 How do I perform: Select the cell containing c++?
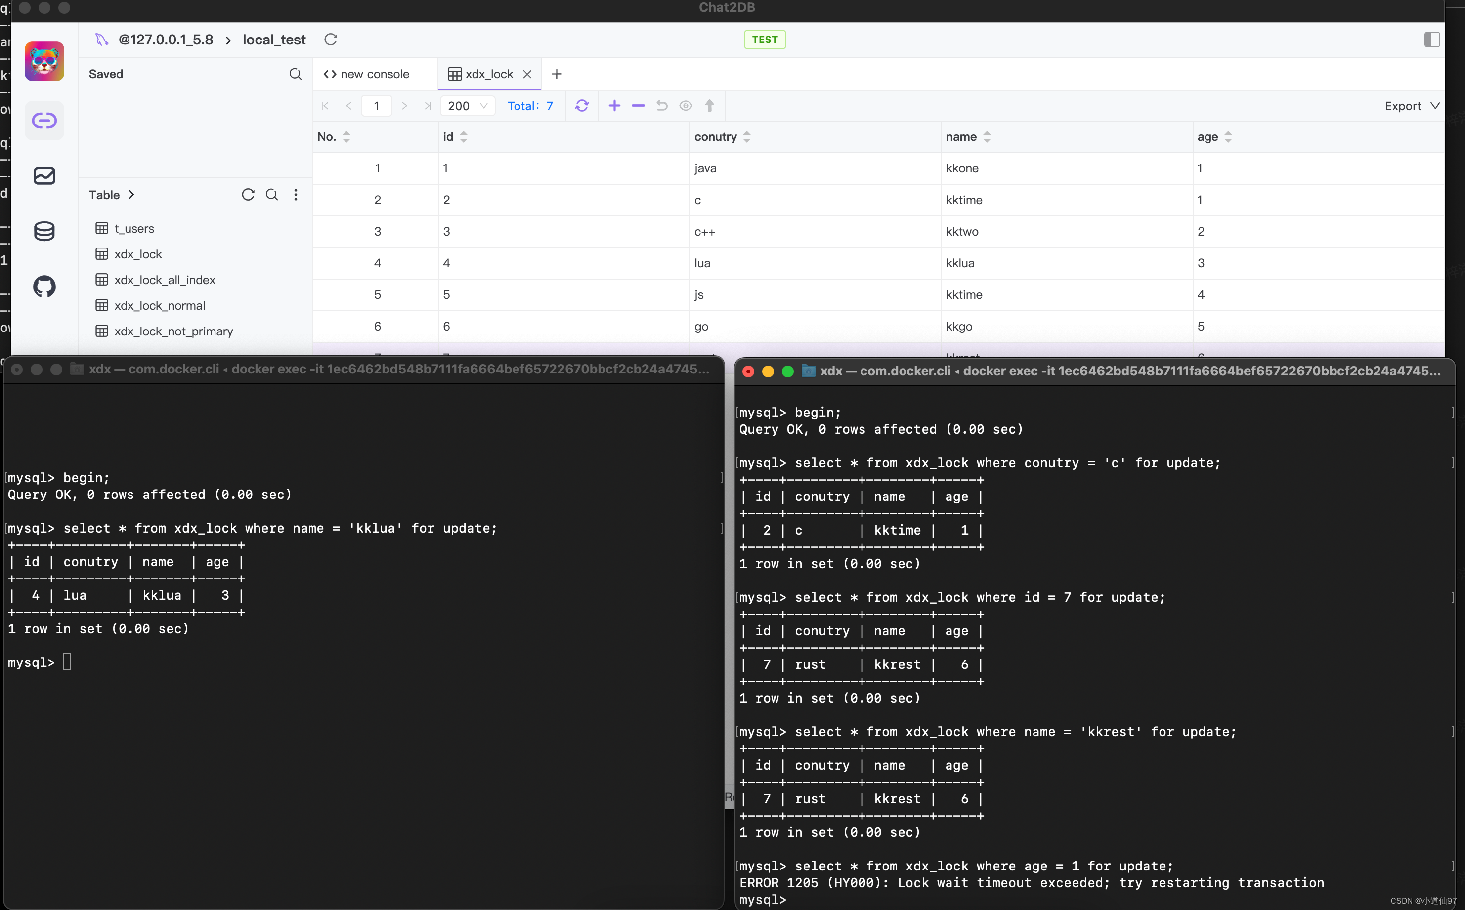point(816,232)
